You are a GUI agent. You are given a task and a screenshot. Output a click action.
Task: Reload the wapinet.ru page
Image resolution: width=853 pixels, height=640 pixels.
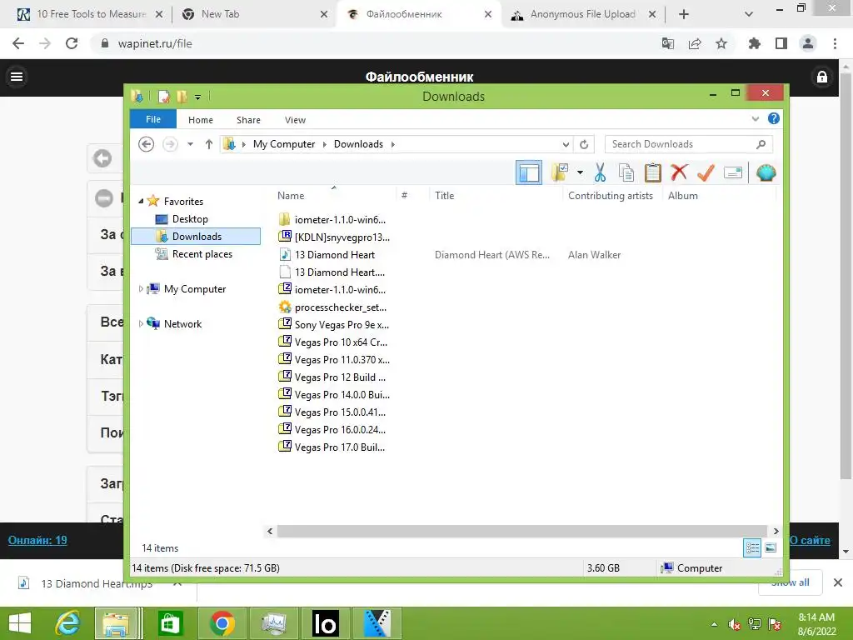72,43
